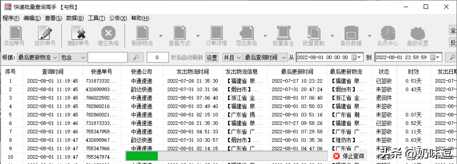The width and height of the screenshot is (457, 164).
Task: Open the 最后查询时间 dropdown
Action: [x=266, y=57]
